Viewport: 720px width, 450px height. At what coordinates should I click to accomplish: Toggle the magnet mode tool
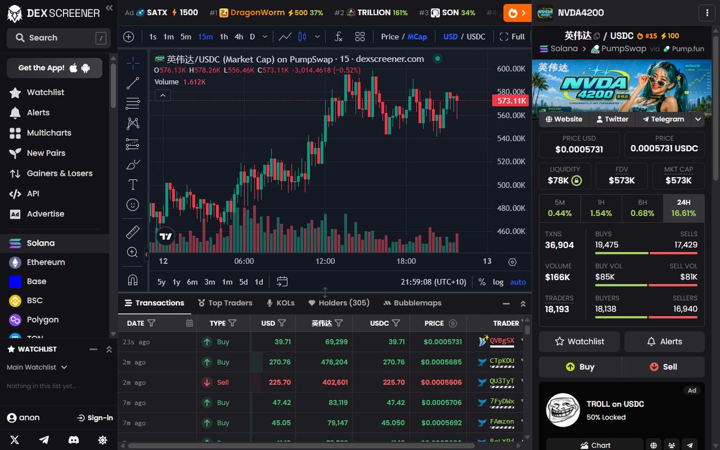tap(133, 280)
